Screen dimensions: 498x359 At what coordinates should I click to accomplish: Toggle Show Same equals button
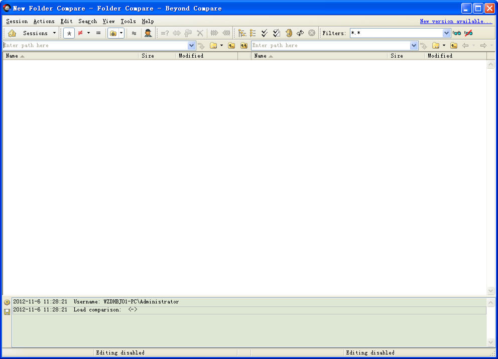click(x=98, y=33)
